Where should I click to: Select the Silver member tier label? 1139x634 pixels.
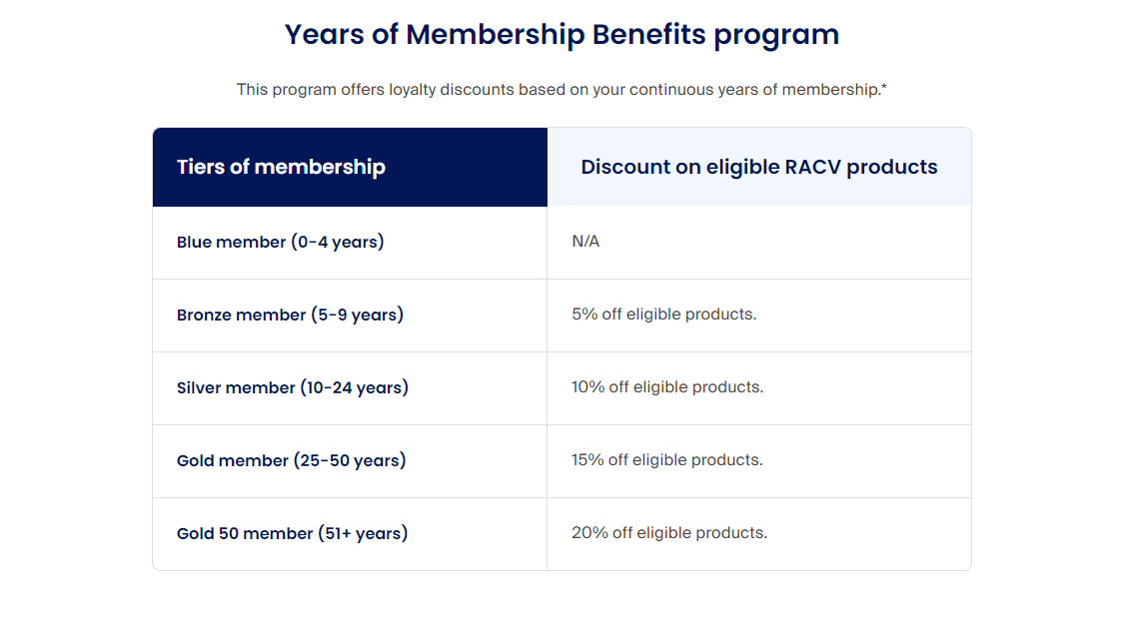click(237, 387)
